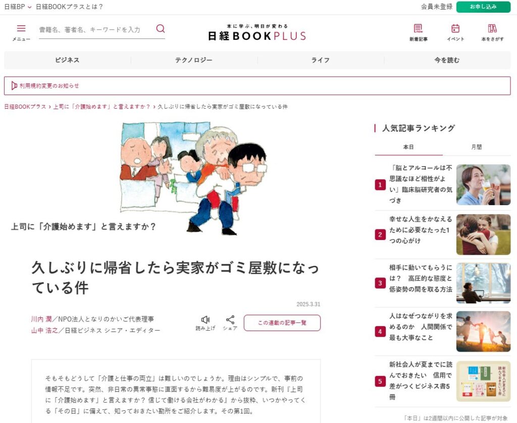Viewport: 517px width, 423px height.
Task: Click この連載の記事一覧 button
Action: pos(282,323)
